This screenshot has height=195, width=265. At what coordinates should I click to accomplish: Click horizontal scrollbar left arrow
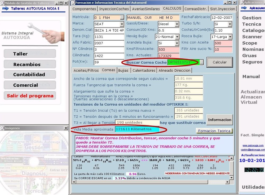(x=74, y=182)
